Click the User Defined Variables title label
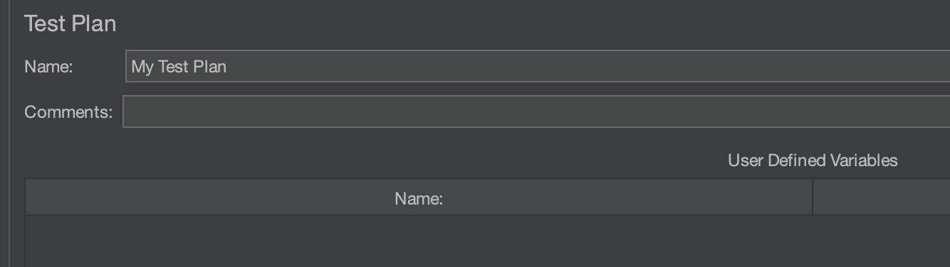950x267 pixels. tap(813, 160)
